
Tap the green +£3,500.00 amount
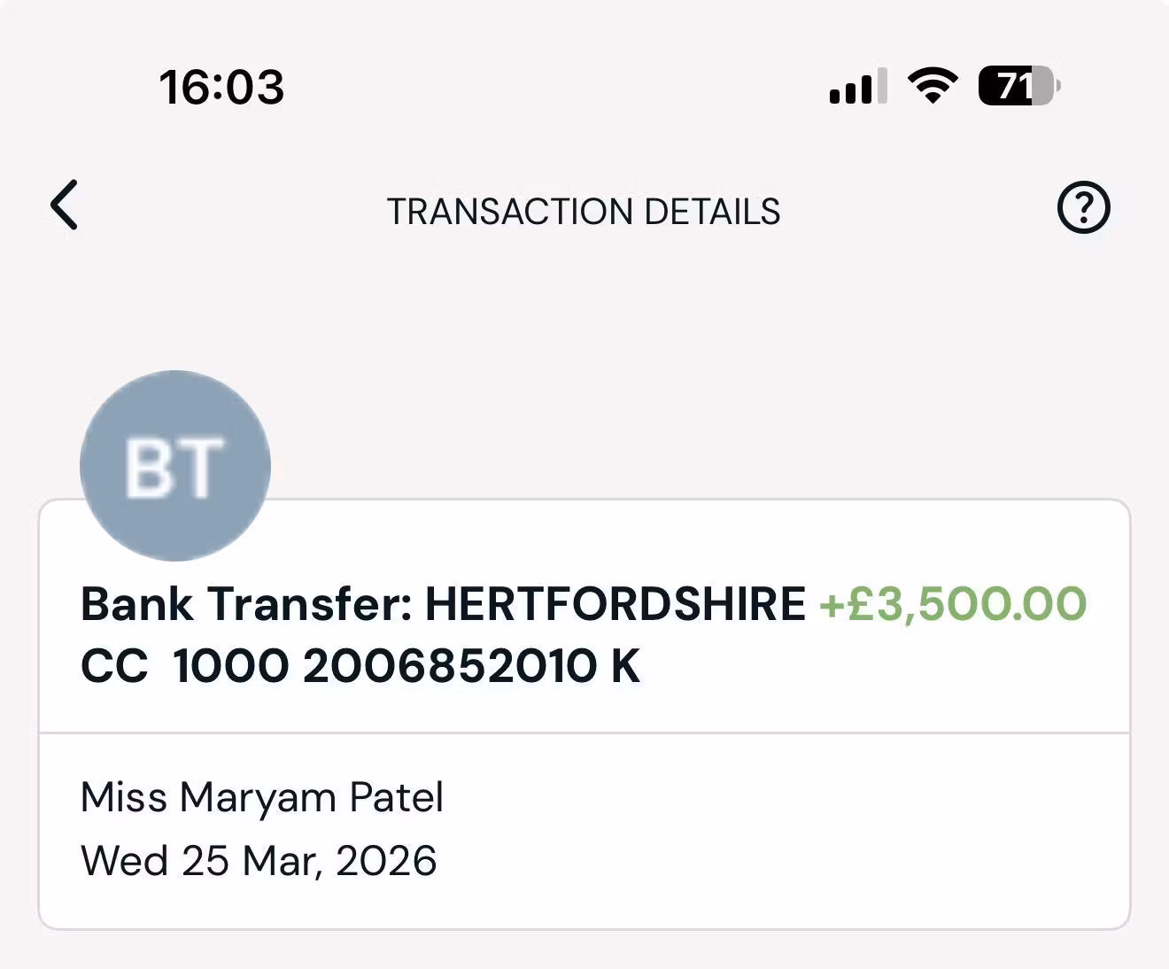[952, 605]
